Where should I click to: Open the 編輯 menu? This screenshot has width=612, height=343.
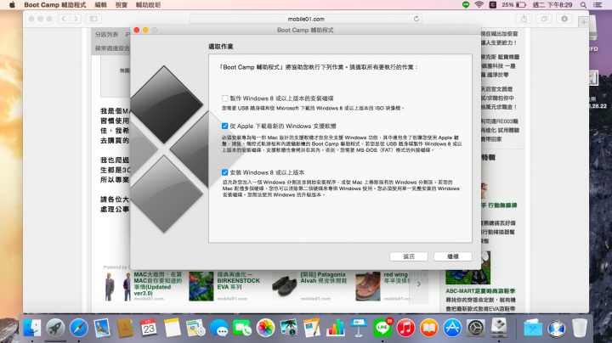pos(100,5)
